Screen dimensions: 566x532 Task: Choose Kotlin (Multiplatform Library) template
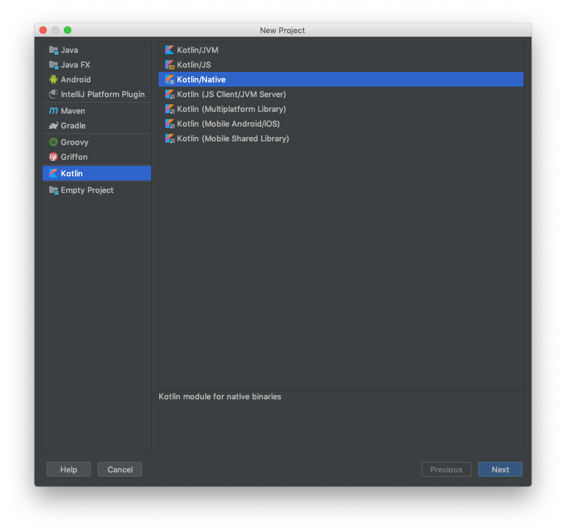click(x=340, y=109)
